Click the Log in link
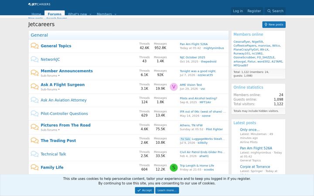Image resolution: width=314 pixels, height=196 pixels. 238,11
